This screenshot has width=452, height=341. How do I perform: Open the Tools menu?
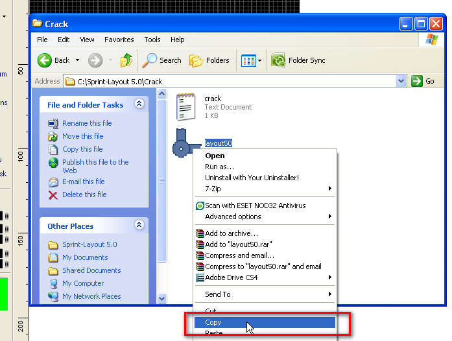point(152,40)
